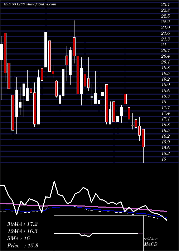Select the 19.2 price axis label

[165, 79]
